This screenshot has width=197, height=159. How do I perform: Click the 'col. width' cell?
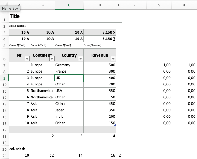pyautogui.click(x=19, y=149)
